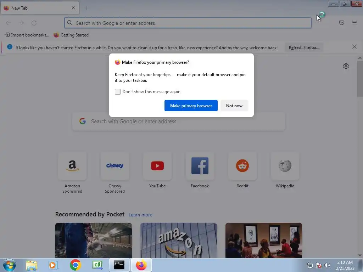Focus the top address bar field
Viewport: 363px width, 272px height.
(188, 23)
